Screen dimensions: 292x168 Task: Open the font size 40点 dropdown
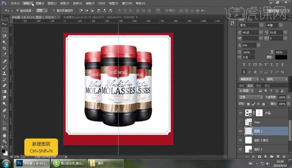pos(261,32)
